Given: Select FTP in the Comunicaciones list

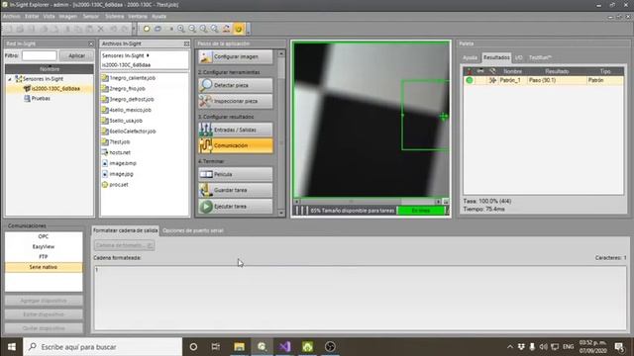Looking at the screenshot, I should 44,257.
